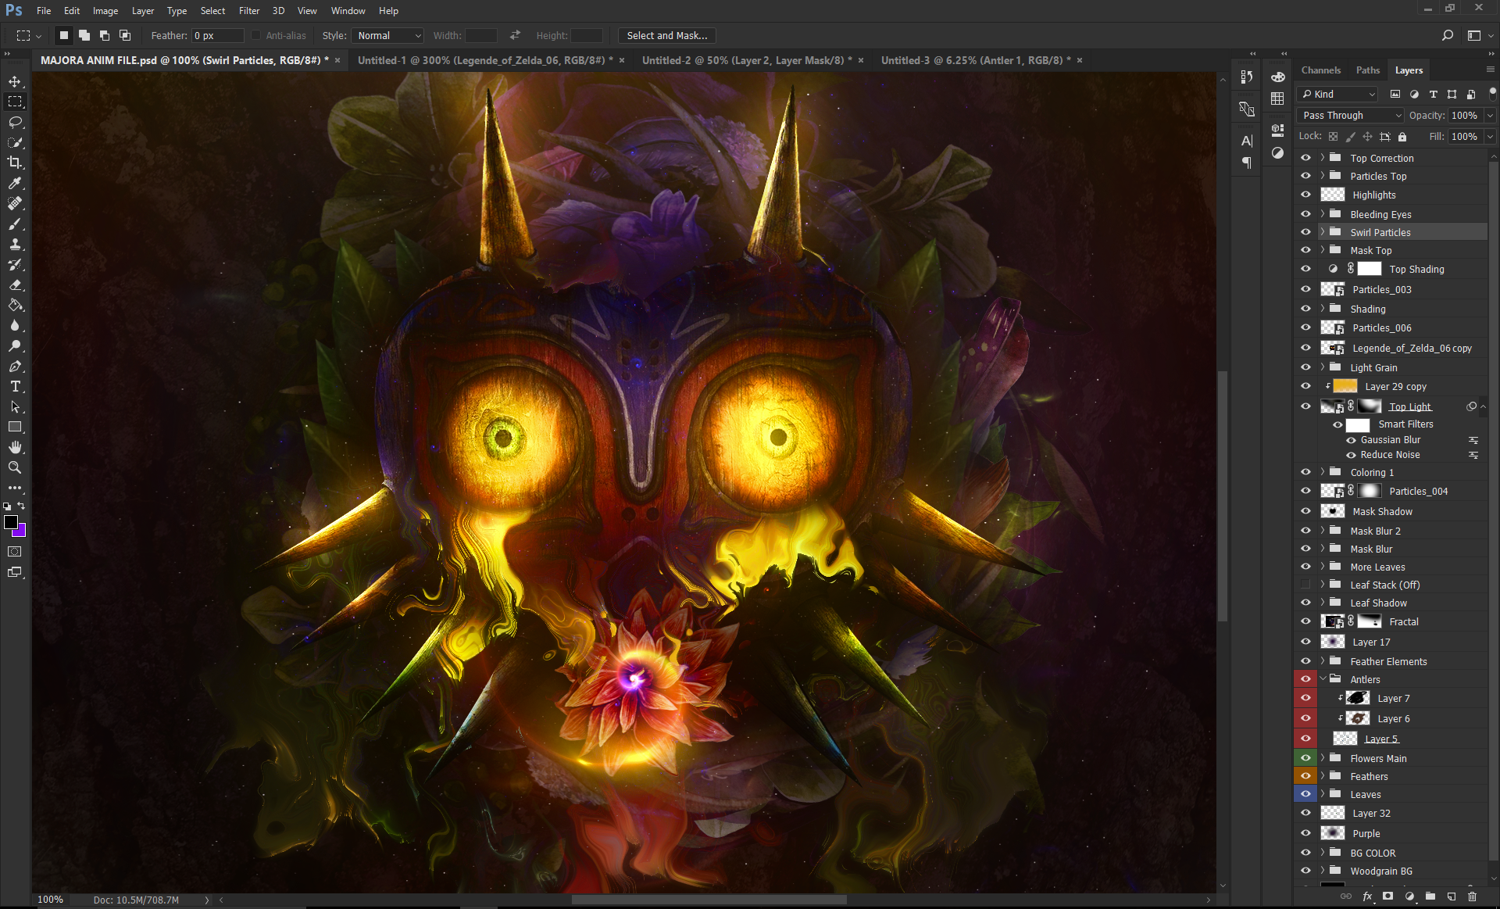The image size is (1500, 909).
Task: Select the Brush tool
Action: point(15,224)
